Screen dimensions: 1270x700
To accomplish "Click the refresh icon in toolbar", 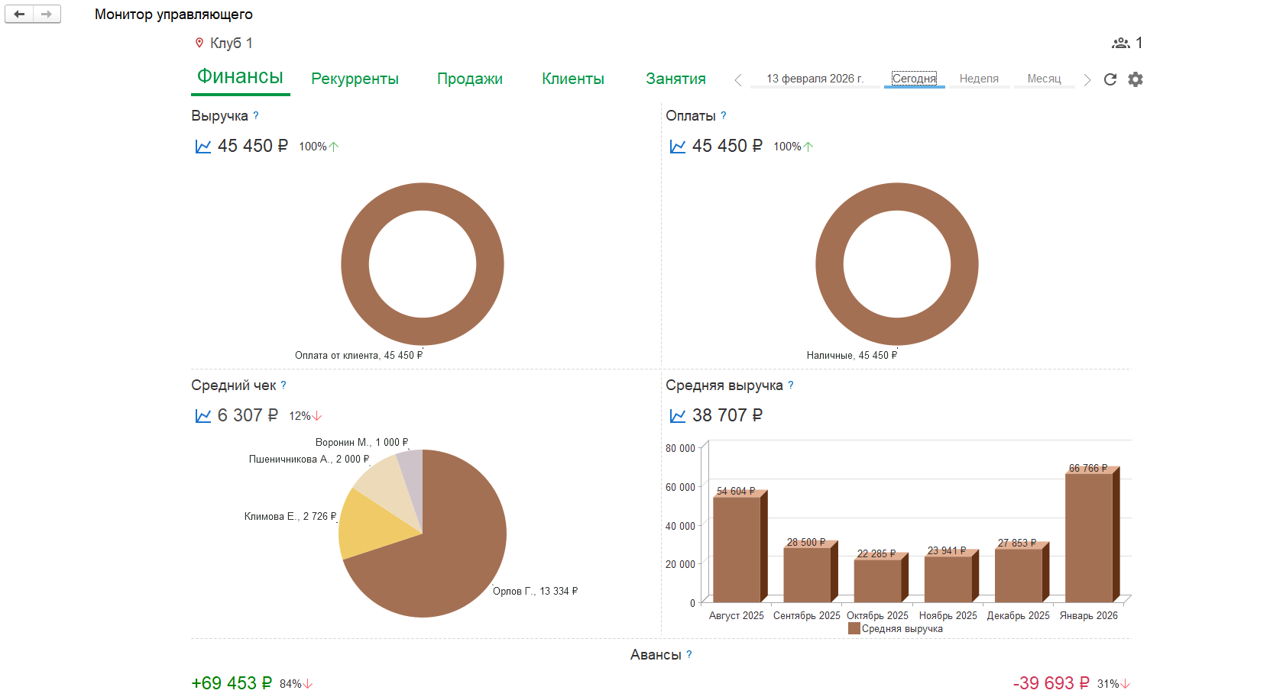I will [1110, 79].
